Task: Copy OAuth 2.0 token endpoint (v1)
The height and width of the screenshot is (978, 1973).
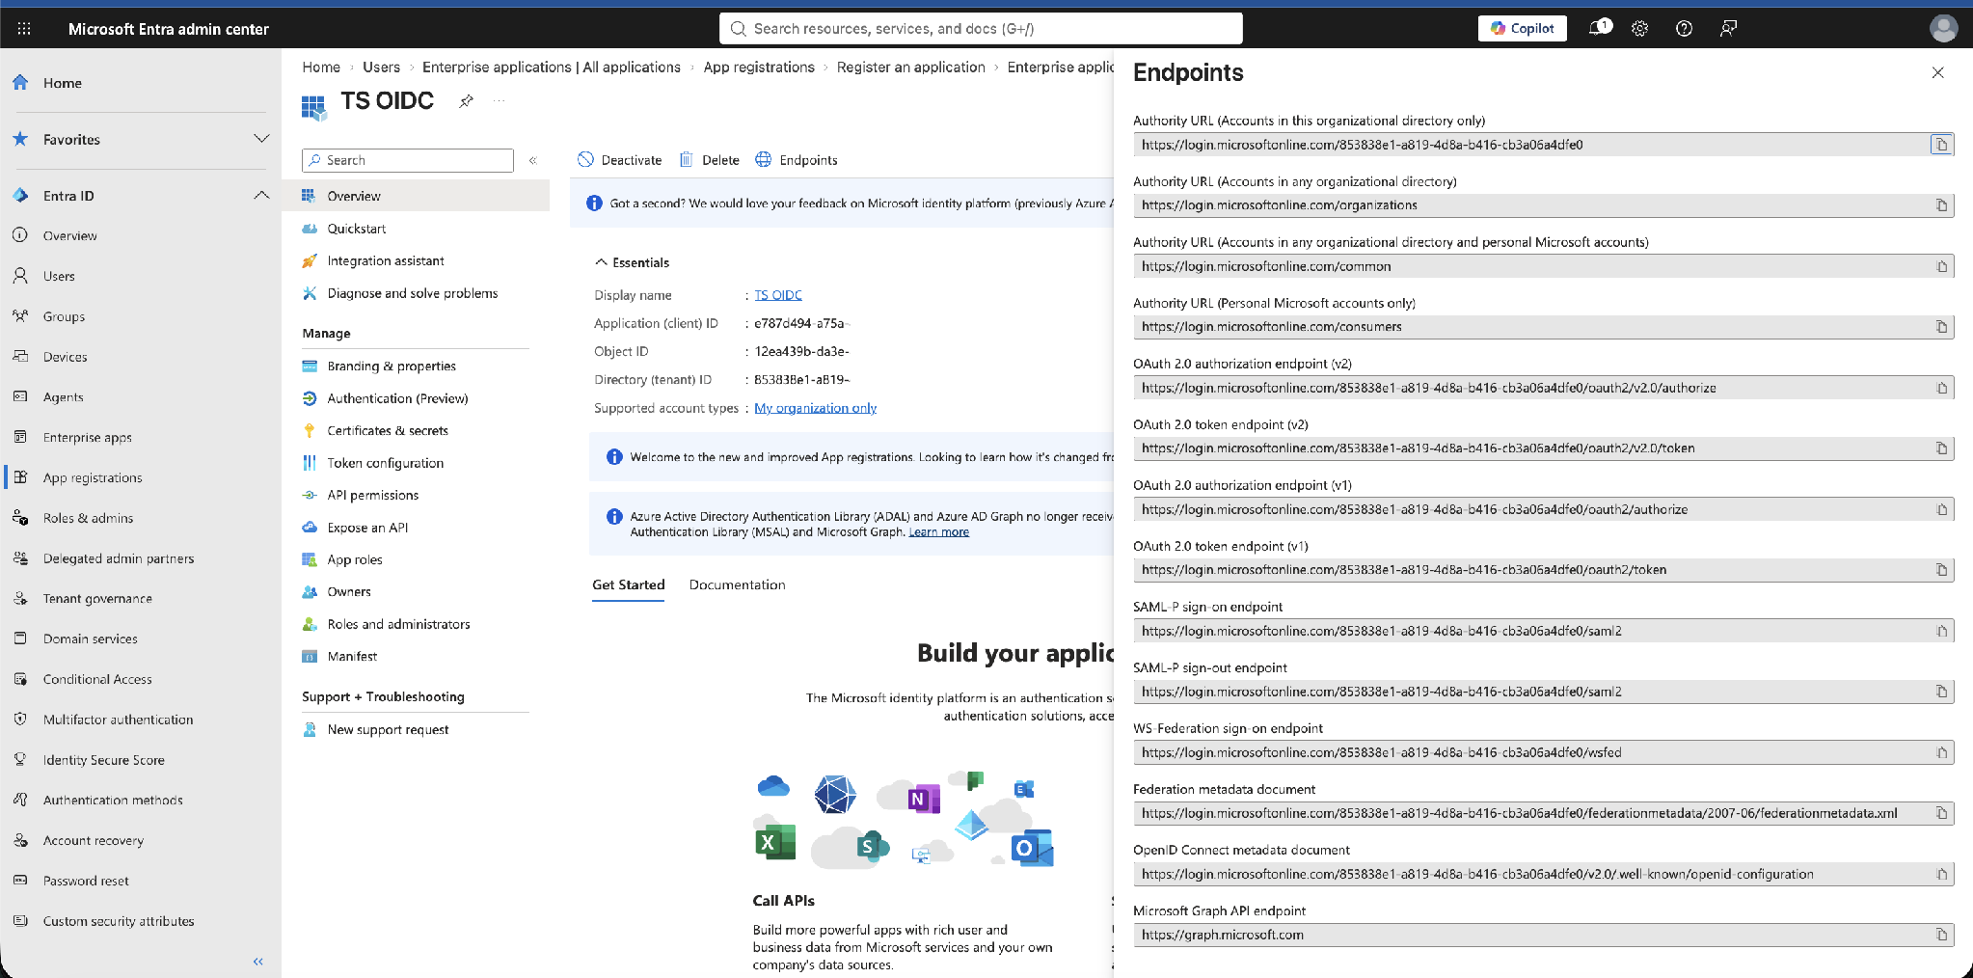Action: pyautogui.click(x=1941, y=570)
